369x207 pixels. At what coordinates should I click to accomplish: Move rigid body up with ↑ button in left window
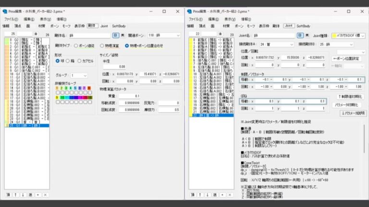15,195
